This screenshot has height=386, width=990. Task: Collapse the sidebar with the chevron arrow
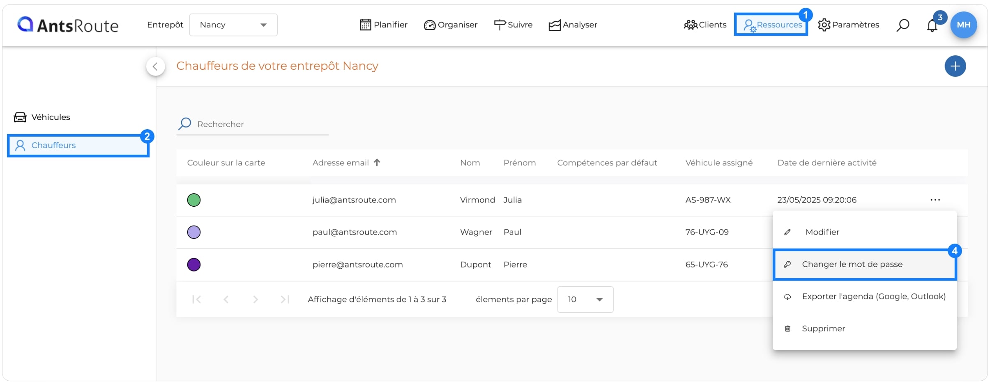tap(155, 66)
